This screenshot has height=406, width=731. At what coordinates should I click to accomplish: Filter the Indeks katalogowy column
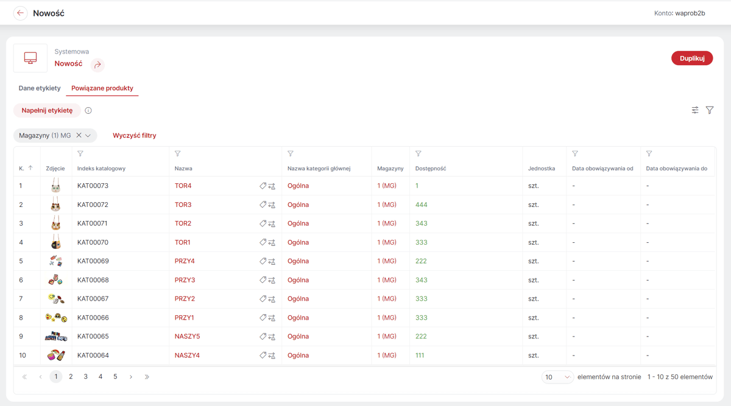(x=80, y=154)
